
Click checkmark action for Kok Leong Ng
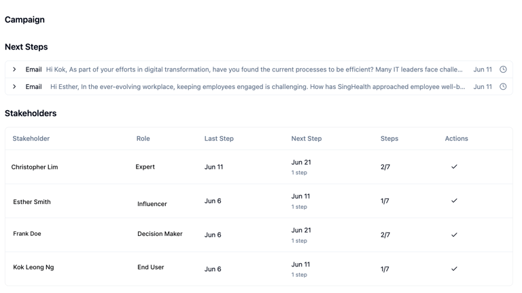click(454, 269)
